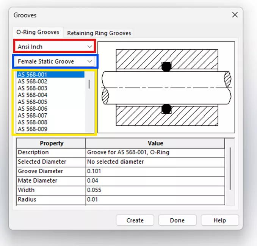Image resolution: width=257 pixels, height=246 pixels.
Task: Select the AS 568-005 entry
Action: (x=50, y=102)
